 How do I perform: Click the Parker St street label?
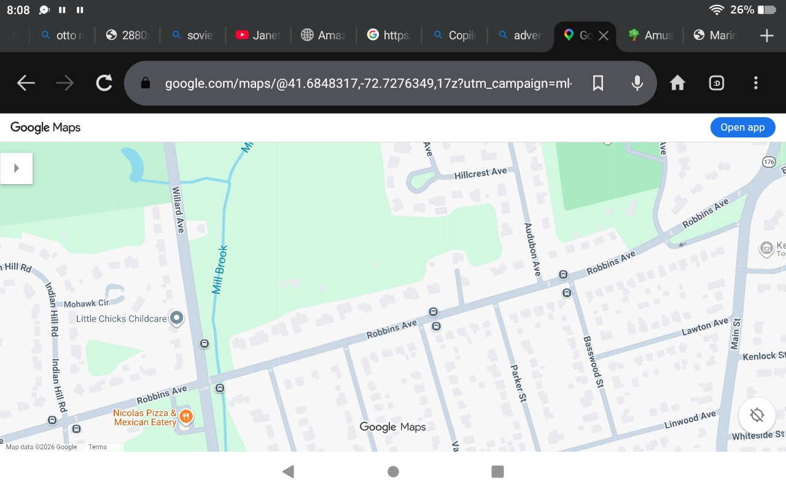click(519, 384)
